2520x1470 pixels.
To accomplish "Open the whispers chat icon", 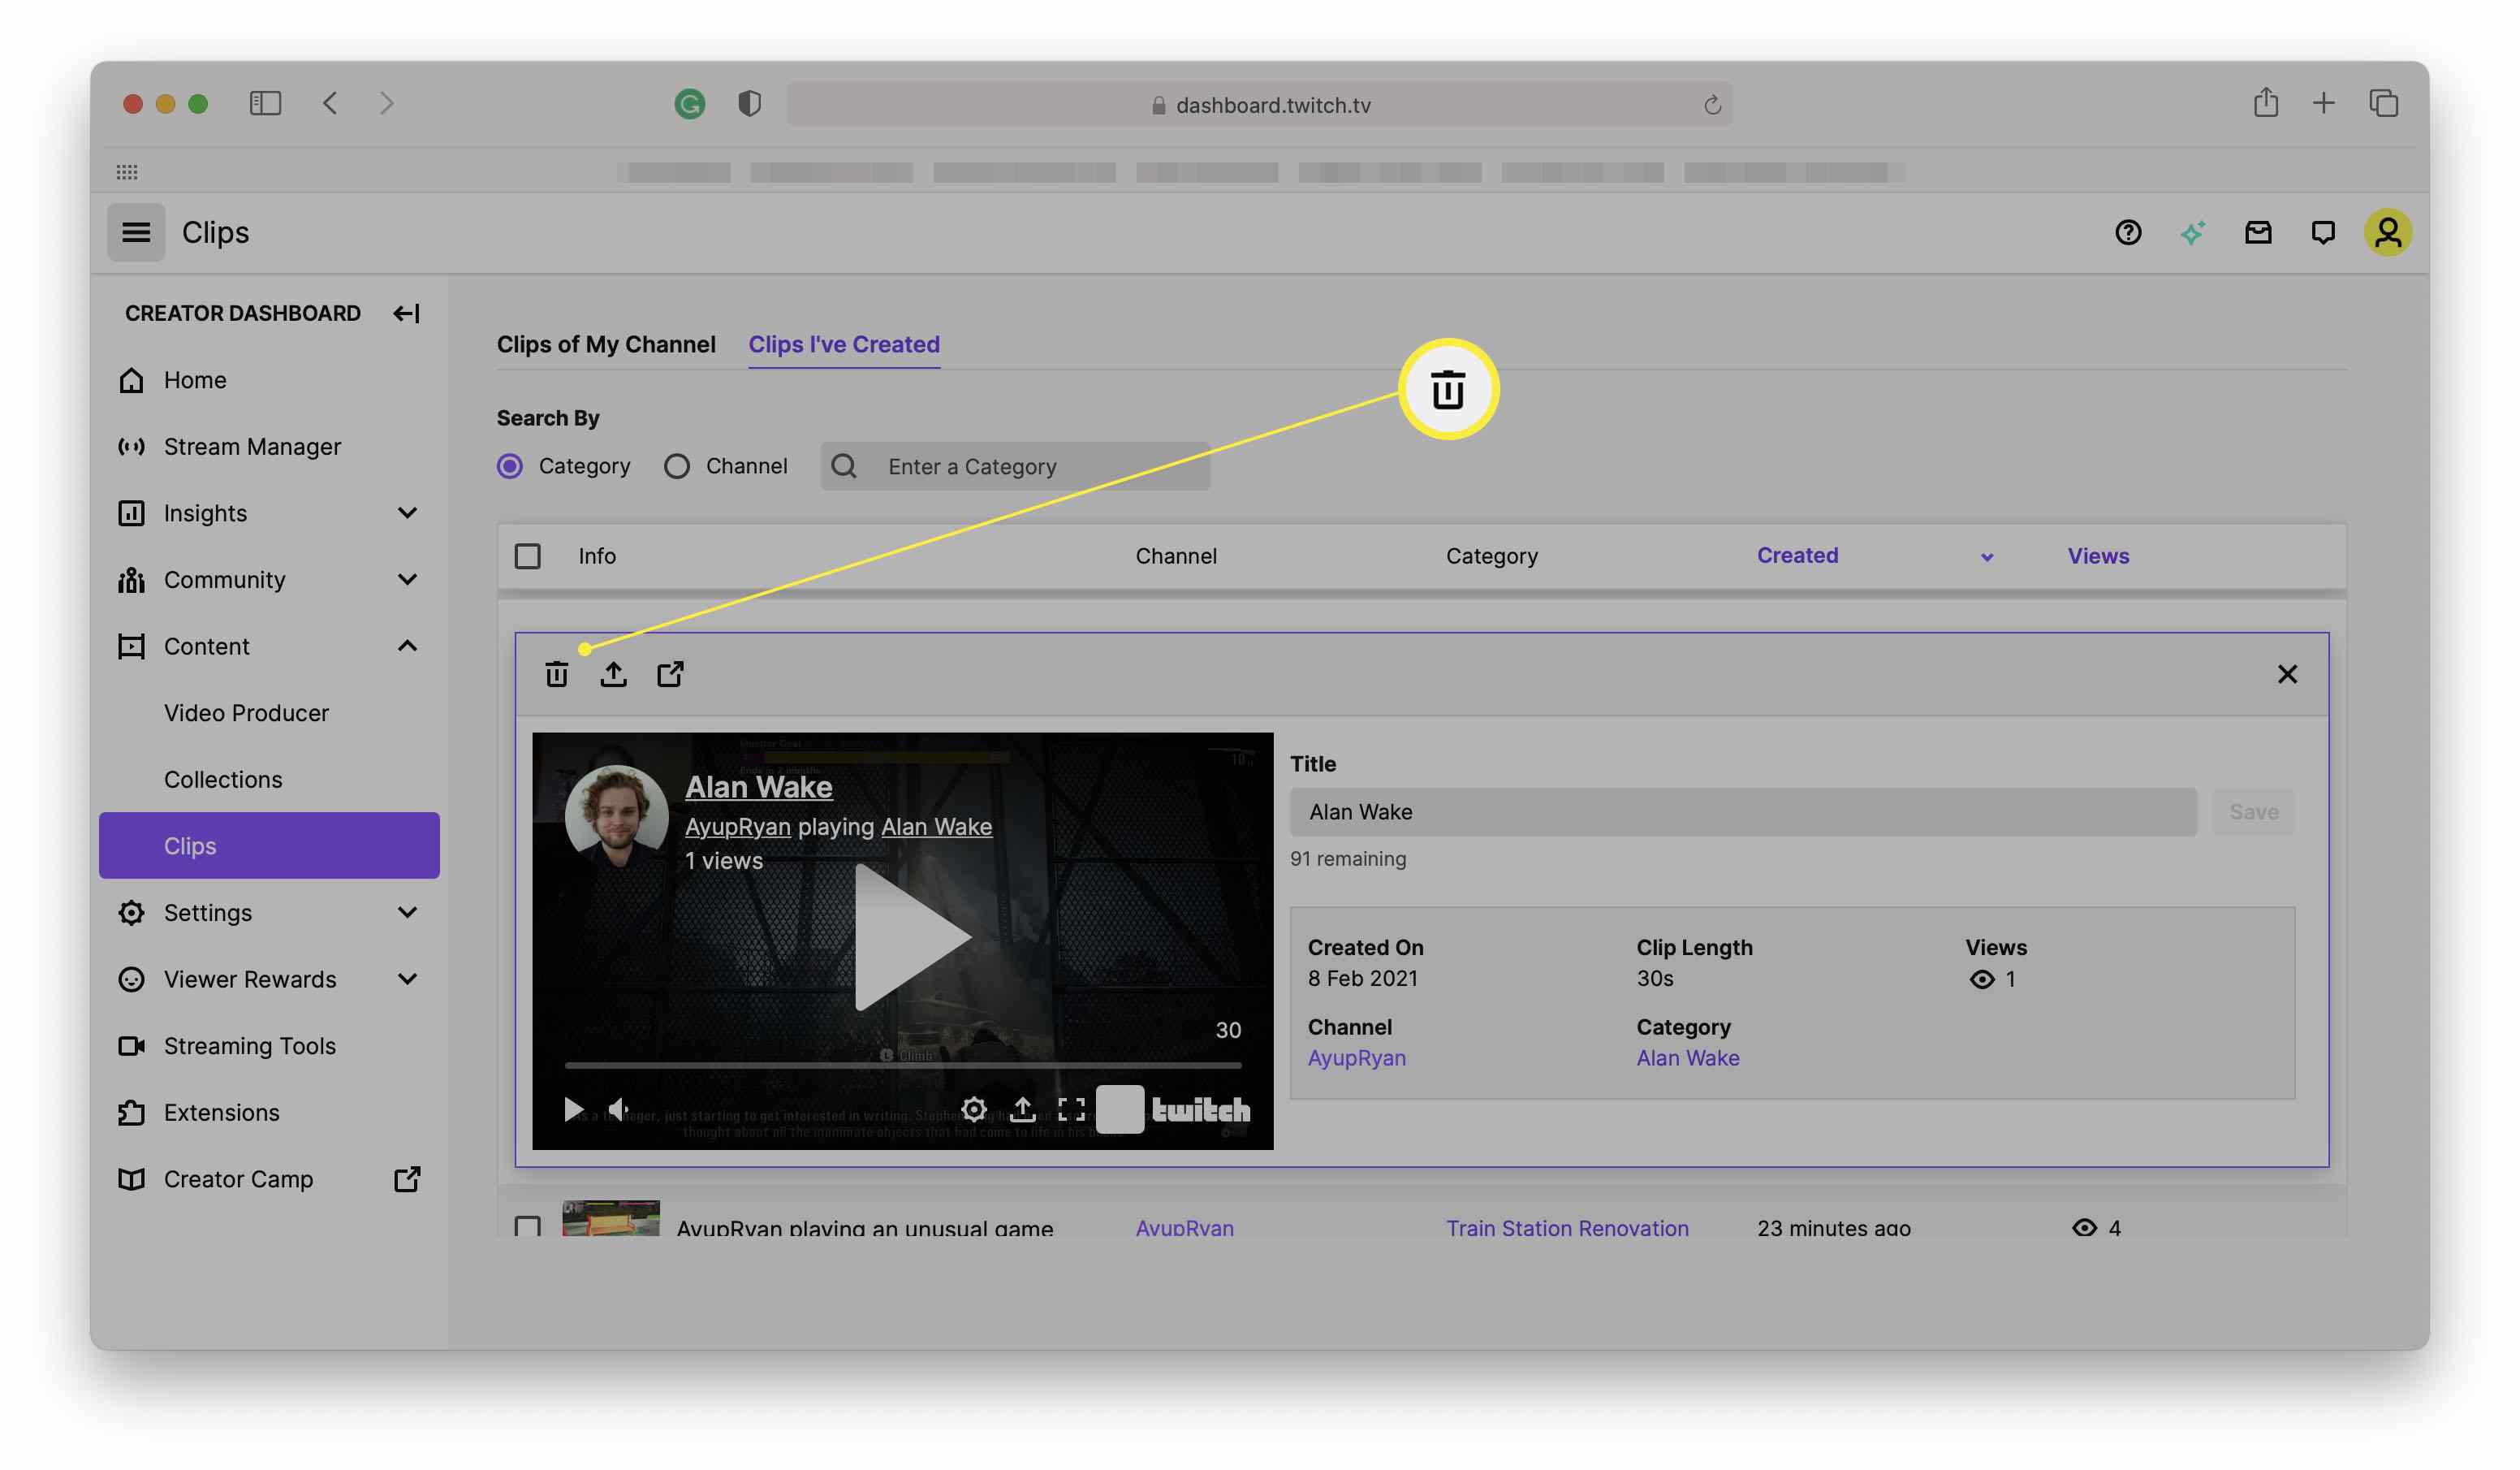I will point(2323,232).
